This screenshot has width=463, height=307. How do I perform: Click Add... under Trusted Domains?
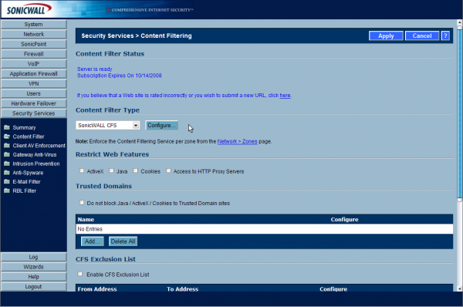pyautogui.click(x=93, y=241)
